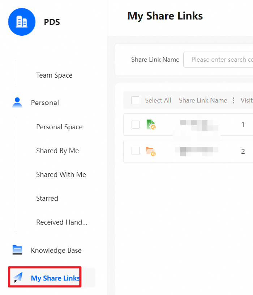Click the shared folder icon in second row
Image resolution: width=253 pixels, height=295 pixels.
(x=151, y=151)
